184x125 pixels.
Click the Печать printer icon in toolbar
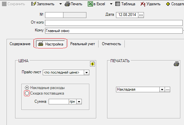(x=67, y=4)
